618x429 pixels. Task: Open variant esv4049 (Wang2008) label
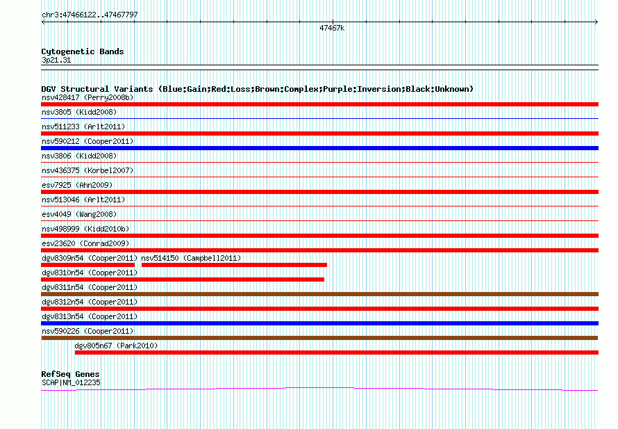click(79, 214)
